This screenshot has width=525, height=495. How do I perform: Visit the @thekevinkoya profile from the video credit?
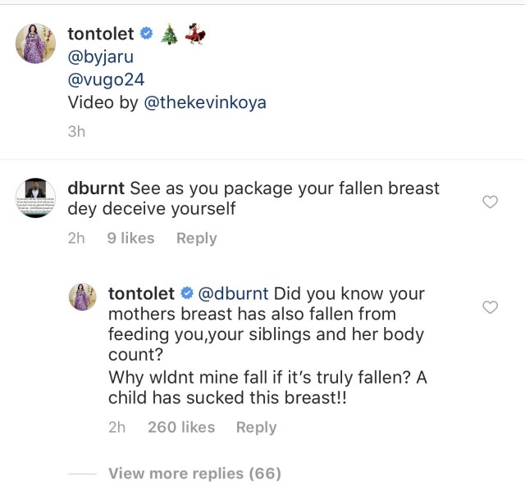(x=205, y=104)
